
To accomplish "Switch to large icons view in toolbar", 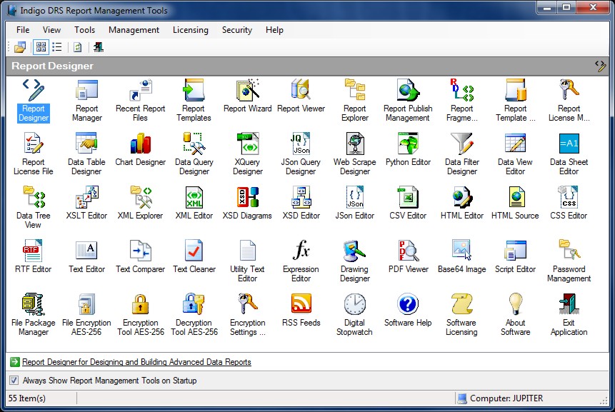I will tap(41, 47).
